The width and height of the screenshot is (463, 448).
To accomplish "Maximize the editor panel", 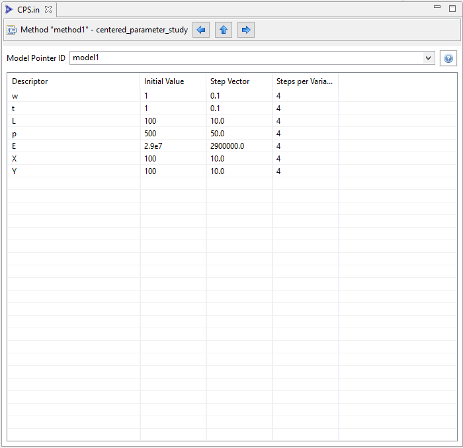I will (x=453, y=8).
